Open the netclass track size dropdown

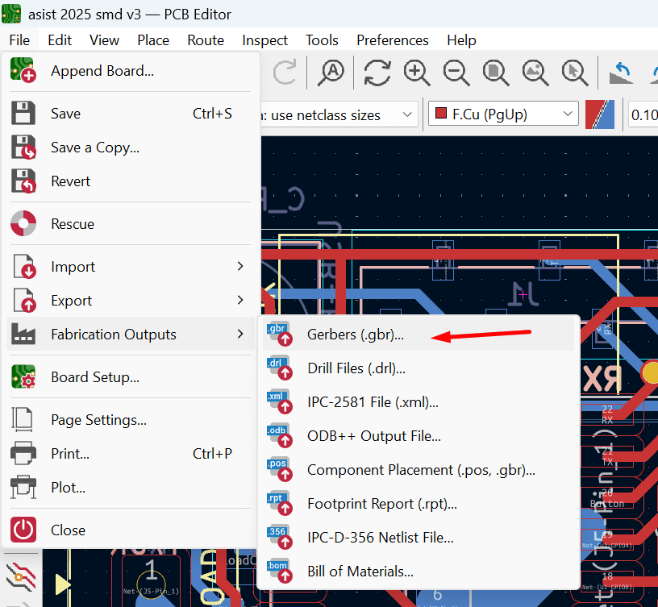click(x=339, y=114)
